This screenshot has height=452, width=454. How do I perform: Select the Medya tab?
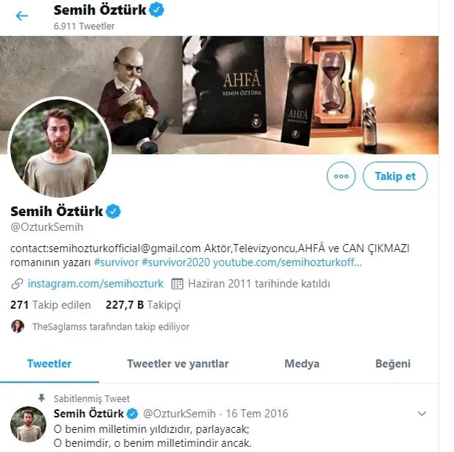tap(301, 364)
